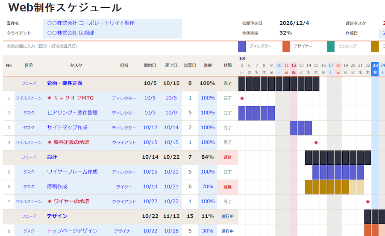Click the teal エンジニア legend color swatch
Screen dimensions: 385x236
coord(330,47)
